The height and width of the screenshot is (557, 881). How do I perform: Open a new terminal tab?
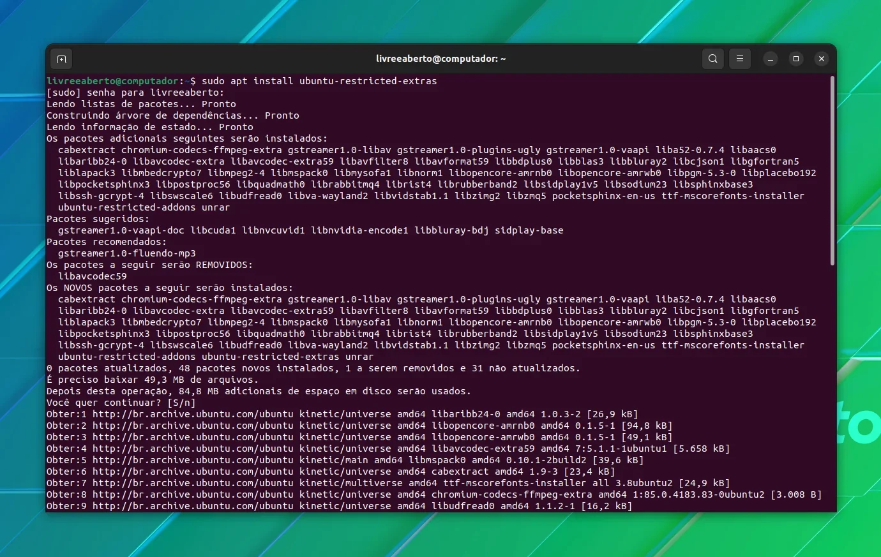pos(61,59)
